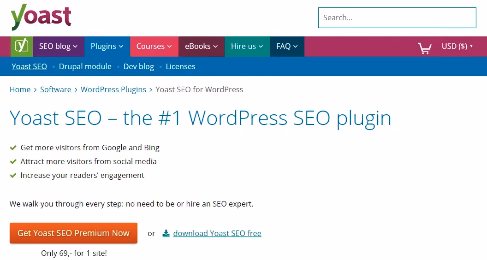The height and width of the screenshot is (260, 487).
Task: Open the FAQ menu
Action: tap(287, 47)
